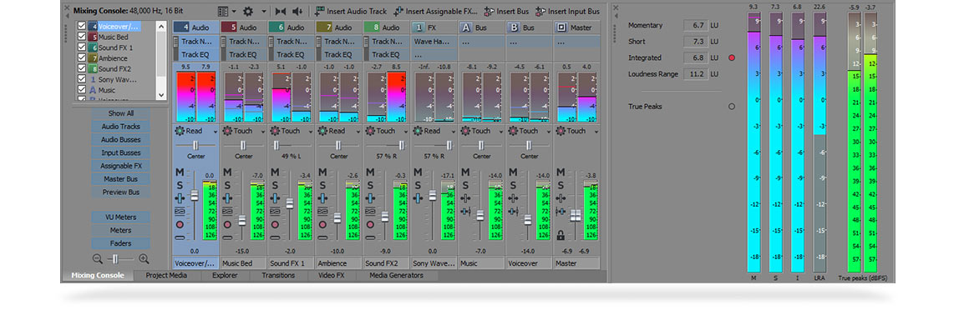Arm Ambience track for recording
The width and height of the screenshot is (954, 325).
(x=322, y=224)
